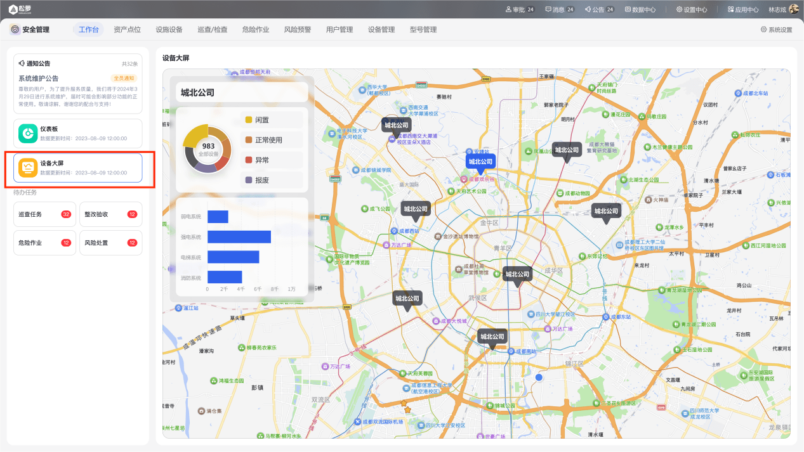Open 数据中心 in the top bar
Viewport: 804px width, 452px height.
[640, 10]
